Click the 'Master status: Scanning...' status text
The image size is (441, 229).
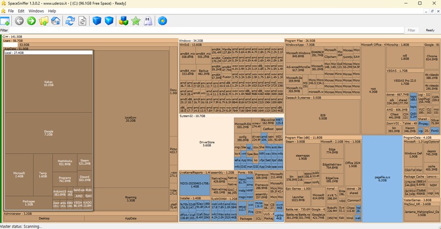21,226
